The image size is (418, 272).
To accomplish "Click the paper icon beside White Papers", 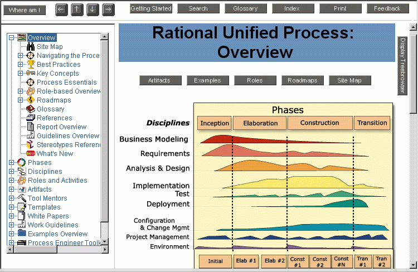I will pyautogui.click(x=22, y=216).
